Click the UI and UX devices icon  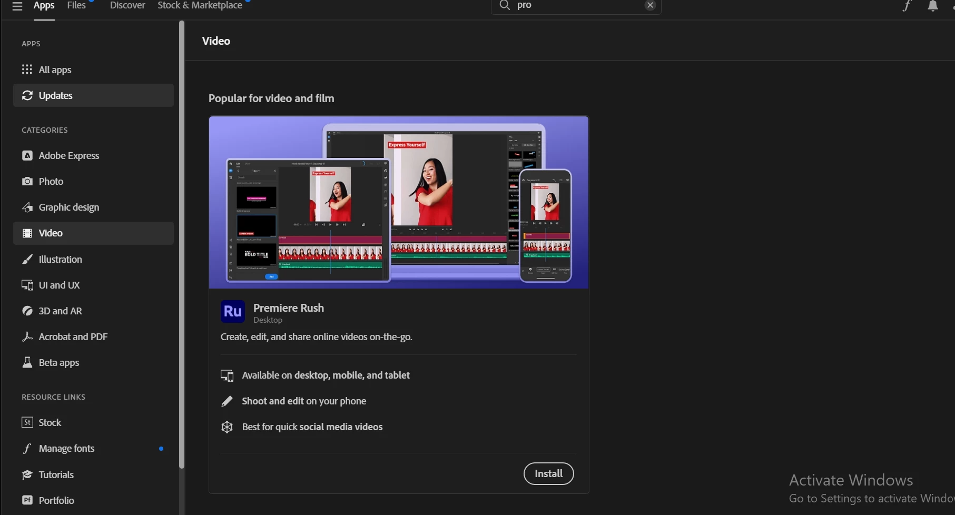pos(27,285)
